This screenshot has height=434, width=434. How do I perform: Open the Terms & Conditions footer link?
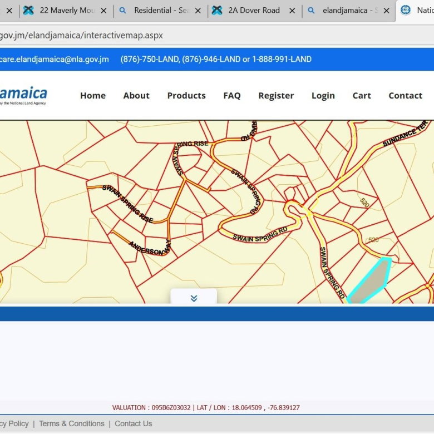pos(71,424)
